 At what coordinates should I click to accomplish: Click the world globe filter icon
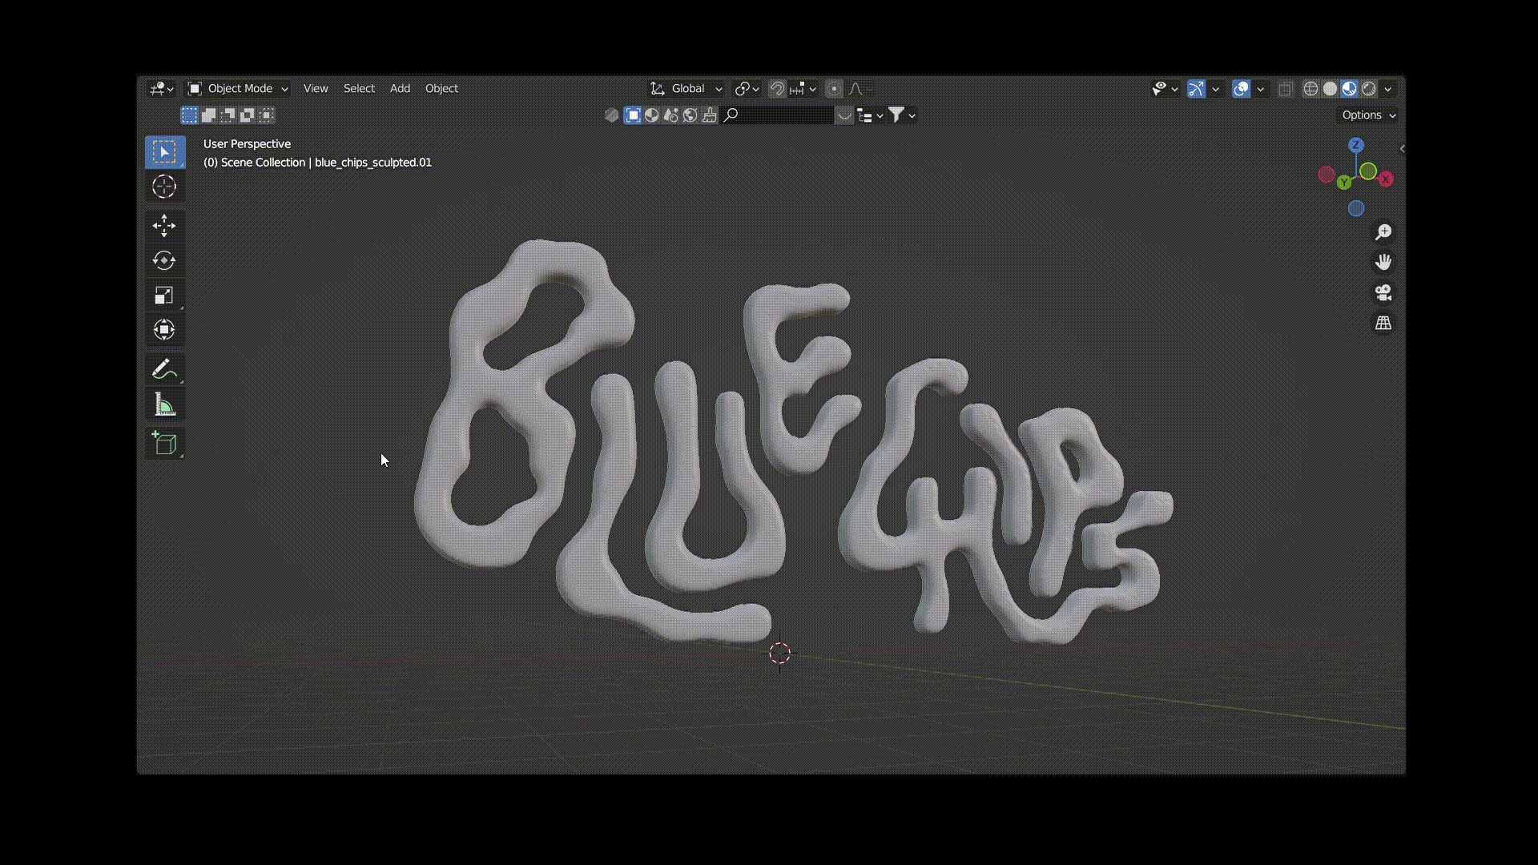click(690, 115)
